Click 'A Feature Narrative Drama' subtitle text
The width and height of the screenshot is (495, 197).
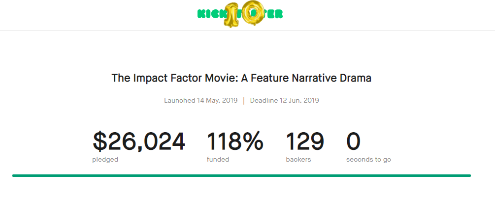click(x=306, y=78)
